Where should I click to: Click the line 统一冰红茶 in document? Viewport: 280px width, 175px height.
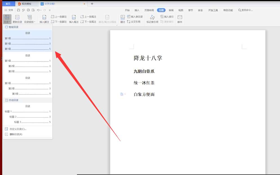coord(144,83)
